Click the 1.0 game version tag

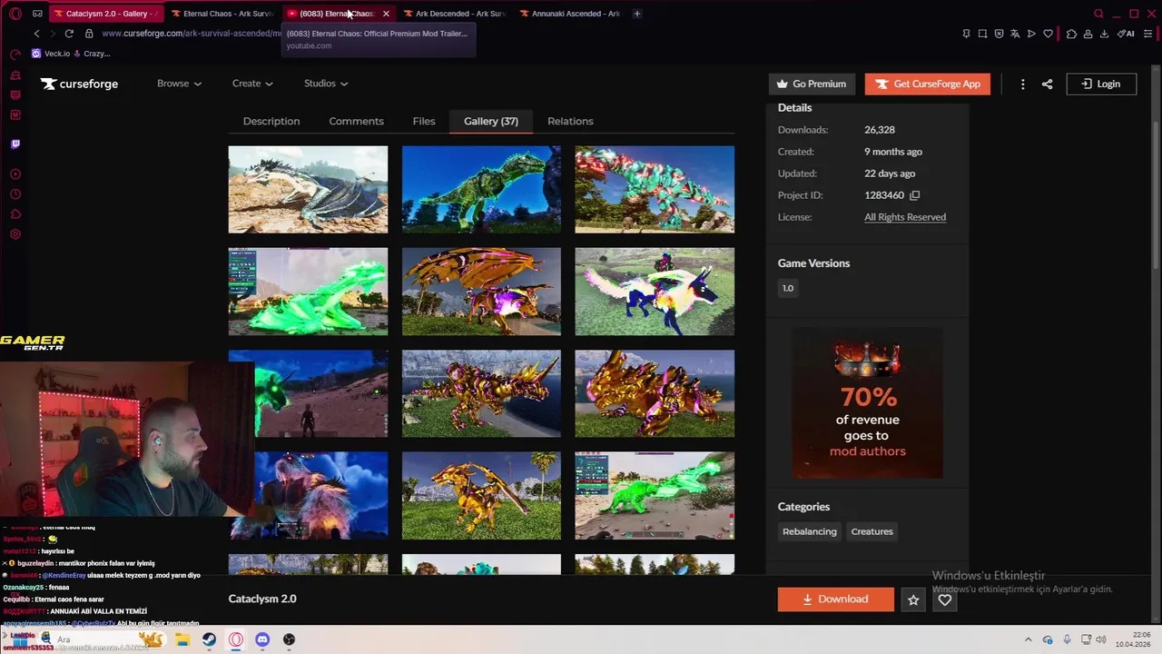click(x=788, y=288)
